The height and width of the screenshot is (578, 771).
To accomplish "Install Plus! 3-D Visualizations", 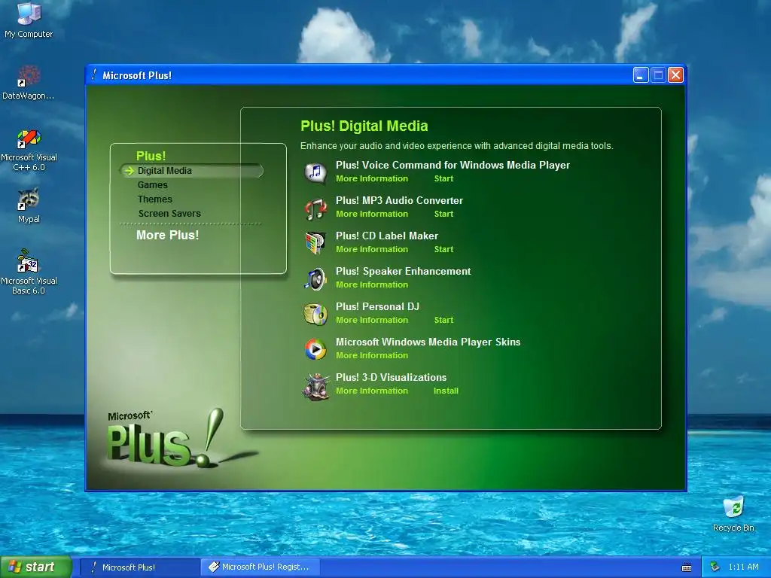I will point(446,391).
